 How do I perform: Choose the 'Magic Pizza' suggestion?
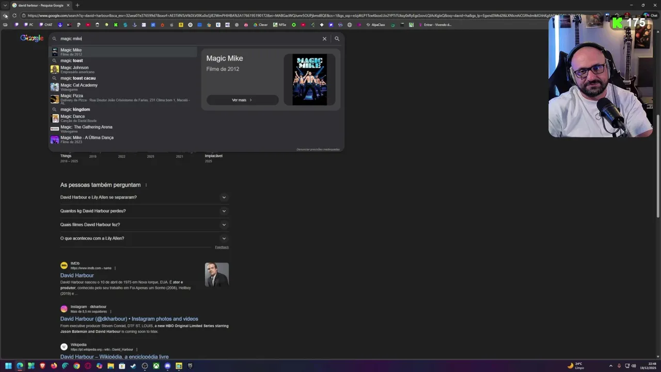point(123,99)
